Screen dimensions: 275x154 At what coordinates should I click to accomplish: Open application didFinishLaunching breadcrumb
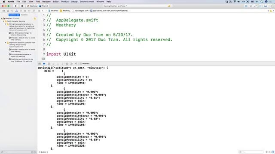pyautogui.click(x=109, y=11)
